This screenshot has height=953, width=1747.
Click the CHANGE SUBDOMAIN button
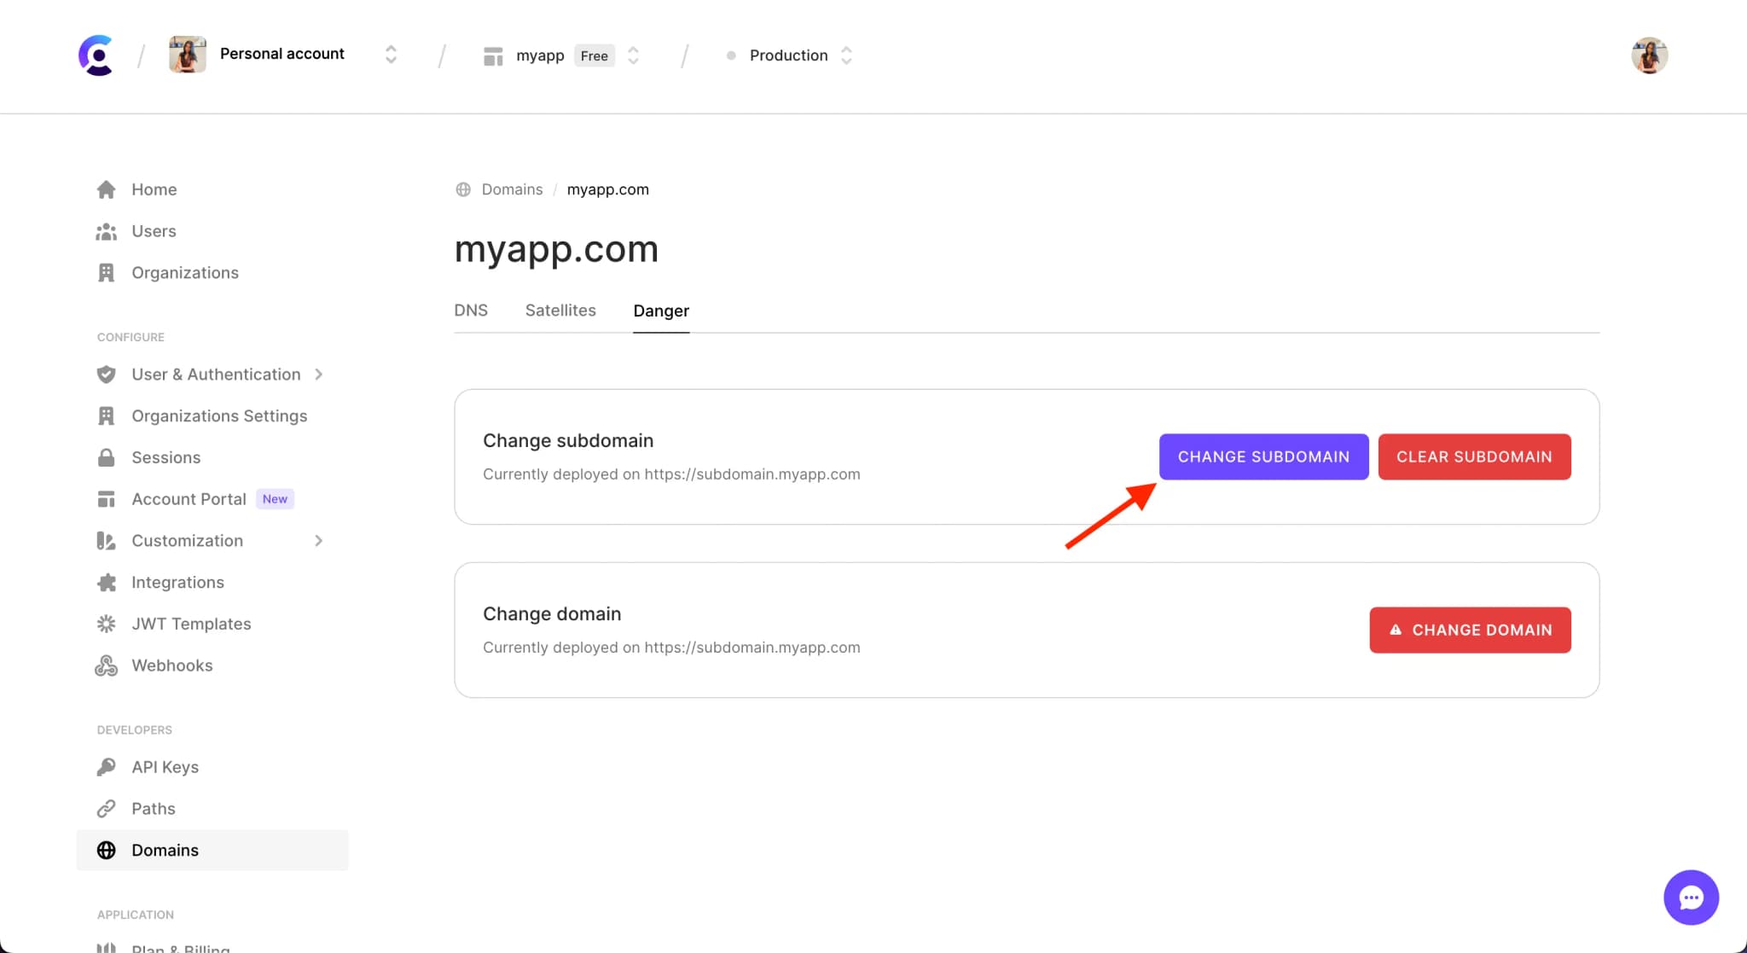click(1263, 456)
